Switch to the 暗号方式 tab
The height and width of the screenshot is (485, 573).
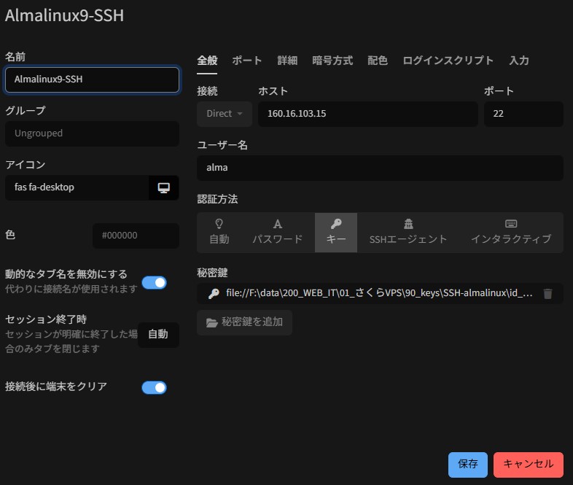pyautogui.click(x=332, y=61)
